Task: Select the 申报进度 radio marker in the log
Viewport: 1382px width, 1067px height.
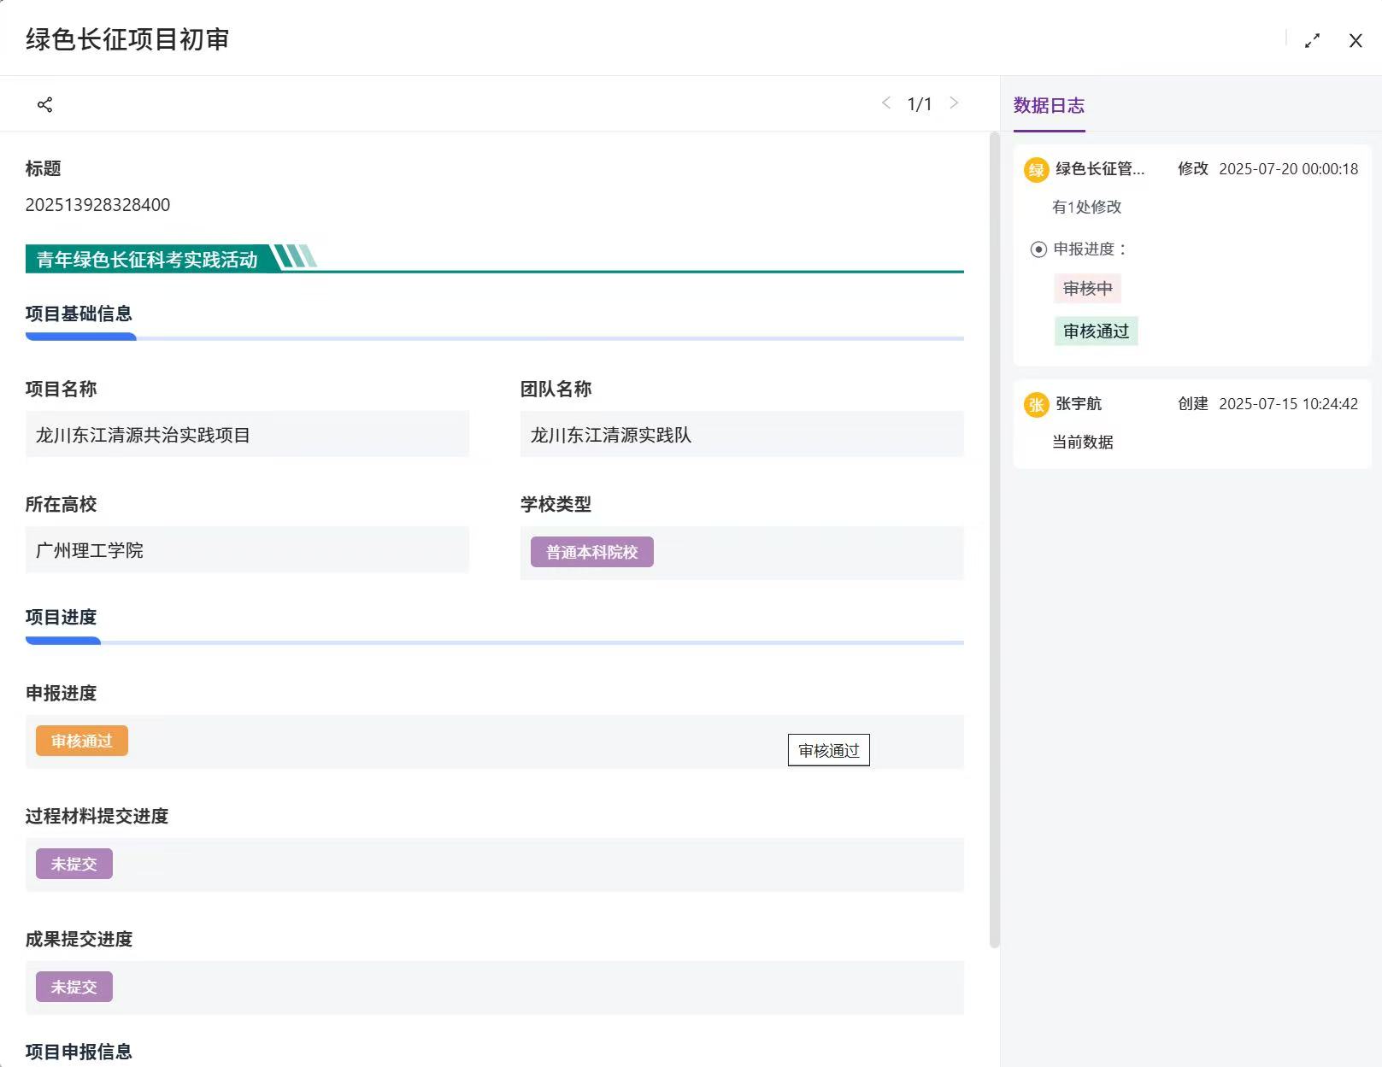Action: coord(1038,249)
